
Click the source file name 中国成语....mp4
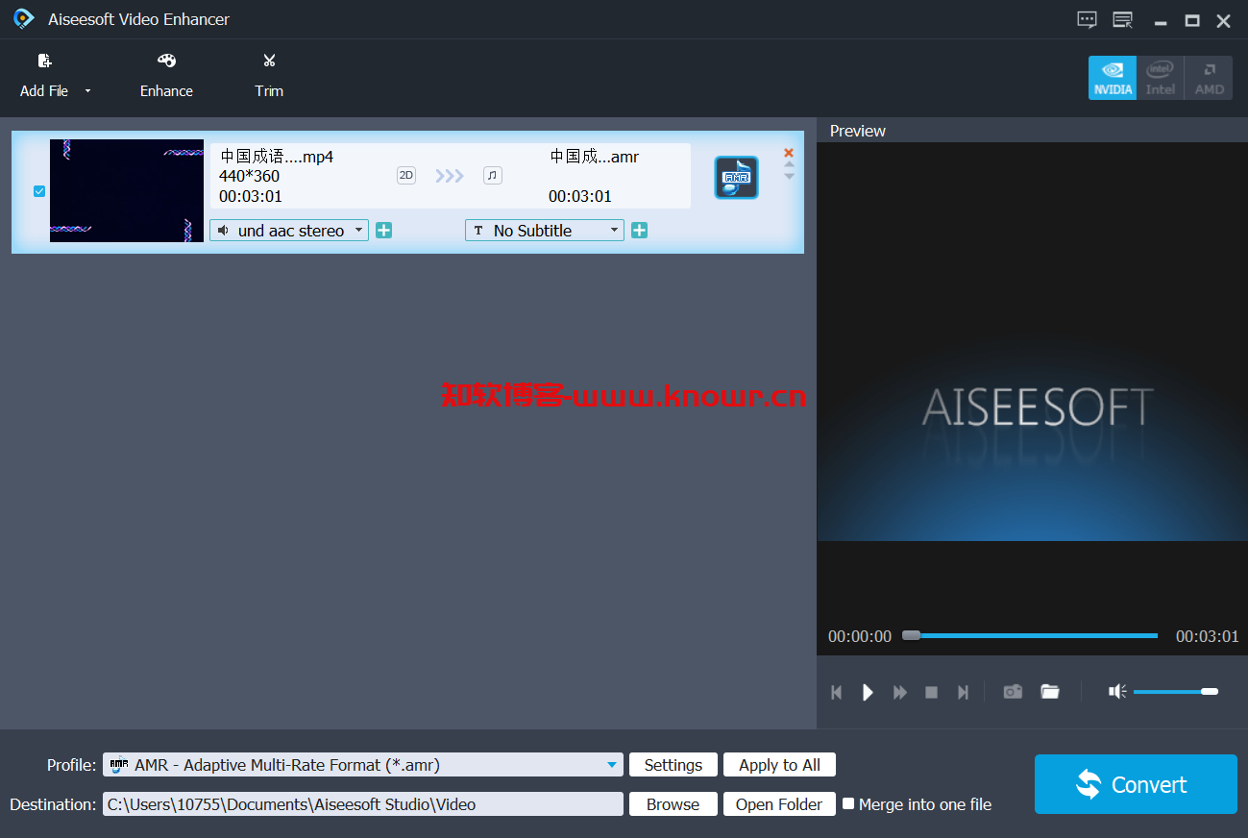coord(277,157)
